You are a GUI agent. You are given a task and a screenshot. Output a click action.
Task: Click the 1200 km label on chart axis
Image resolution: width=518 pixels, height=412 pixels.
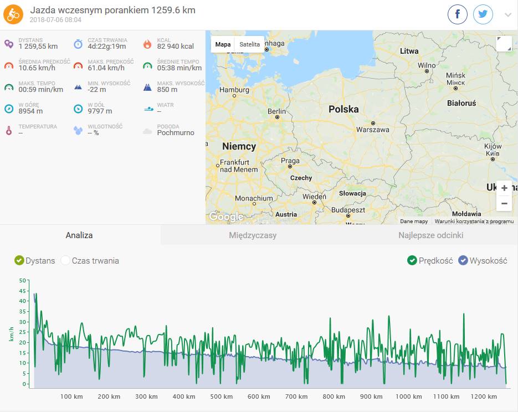(484, 396)
